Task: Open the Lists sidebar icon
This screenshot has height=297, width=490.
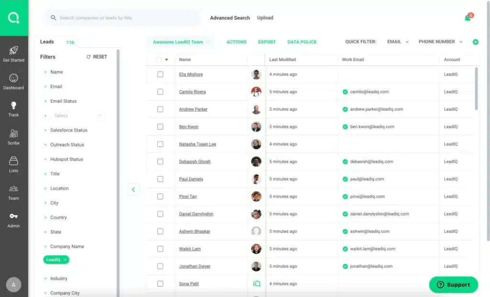Action: point(13,161)
